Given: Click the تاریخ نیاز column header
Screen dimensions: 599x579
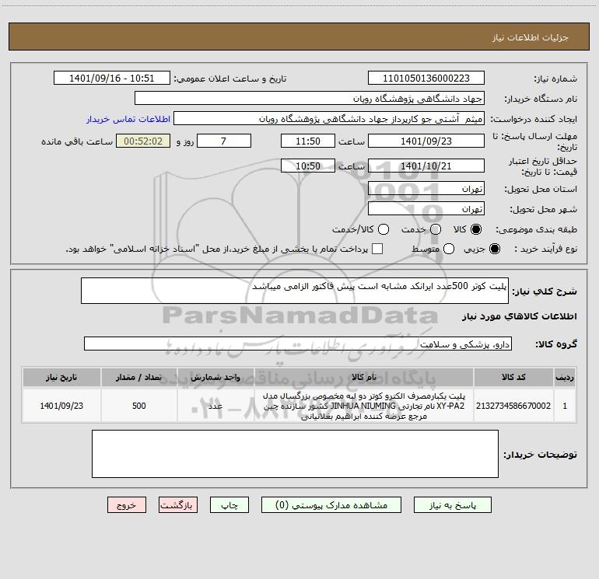Looking at the screenshot, I should [61, 377].
